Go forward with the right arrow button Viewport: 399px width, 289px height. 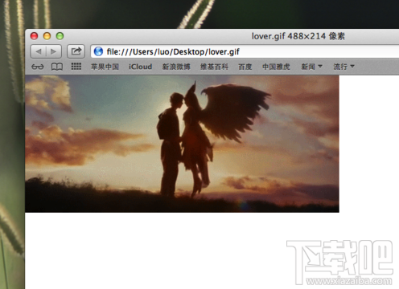tap(54, 51)
